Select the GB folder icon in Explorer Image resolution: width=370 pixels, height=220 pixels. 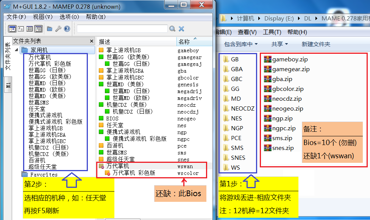pyautogui.click(x=226, y=59)
